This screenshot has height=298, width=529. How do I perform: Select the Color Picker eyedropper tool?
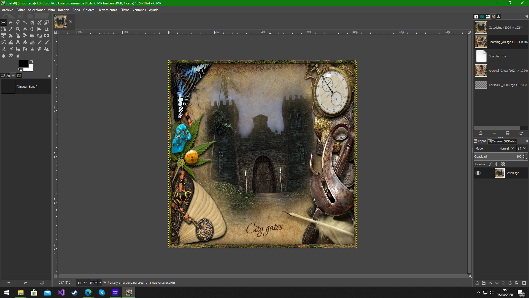(11, 29)
